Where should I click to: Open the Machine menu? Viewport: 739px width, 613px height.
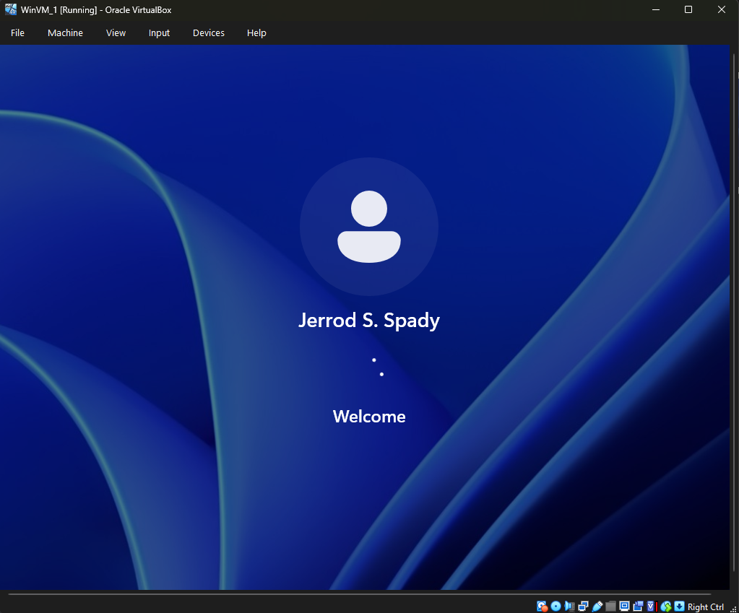click(65, 33)
